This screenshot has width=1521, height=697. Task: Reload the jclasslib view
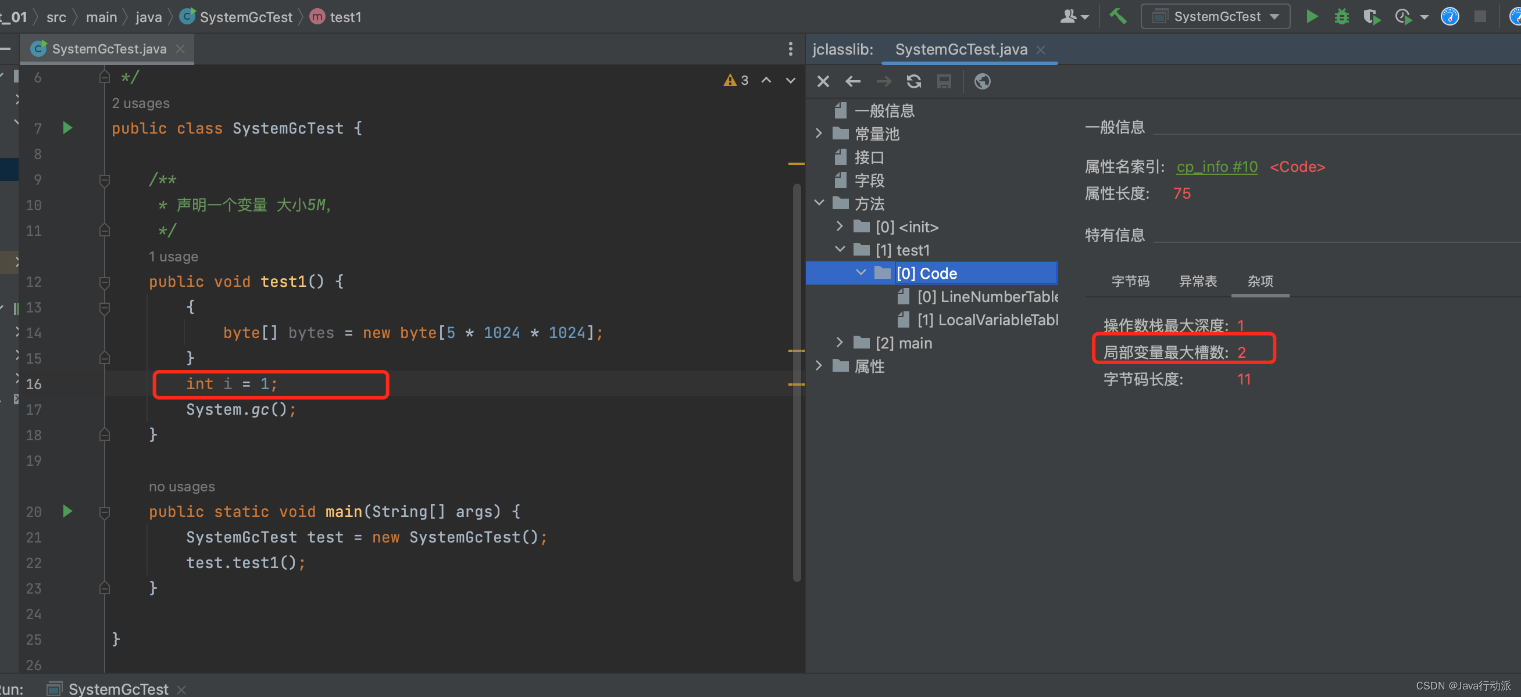(913, 81)
